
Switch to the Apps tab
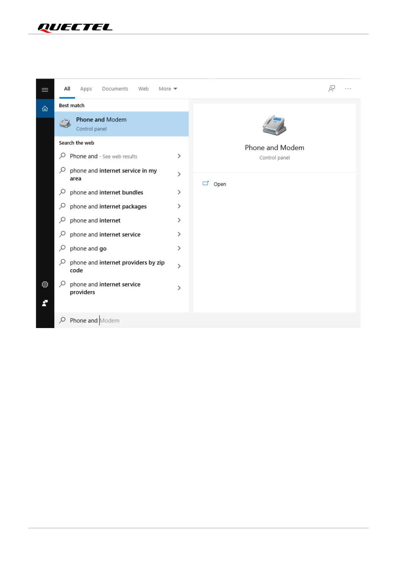coord(86,89)
